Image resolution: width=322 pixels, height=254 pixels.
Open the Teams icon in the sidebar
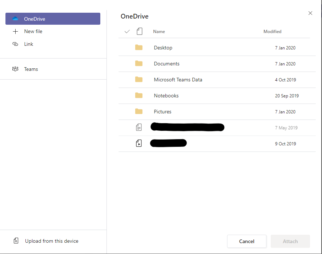pos(15,69)
